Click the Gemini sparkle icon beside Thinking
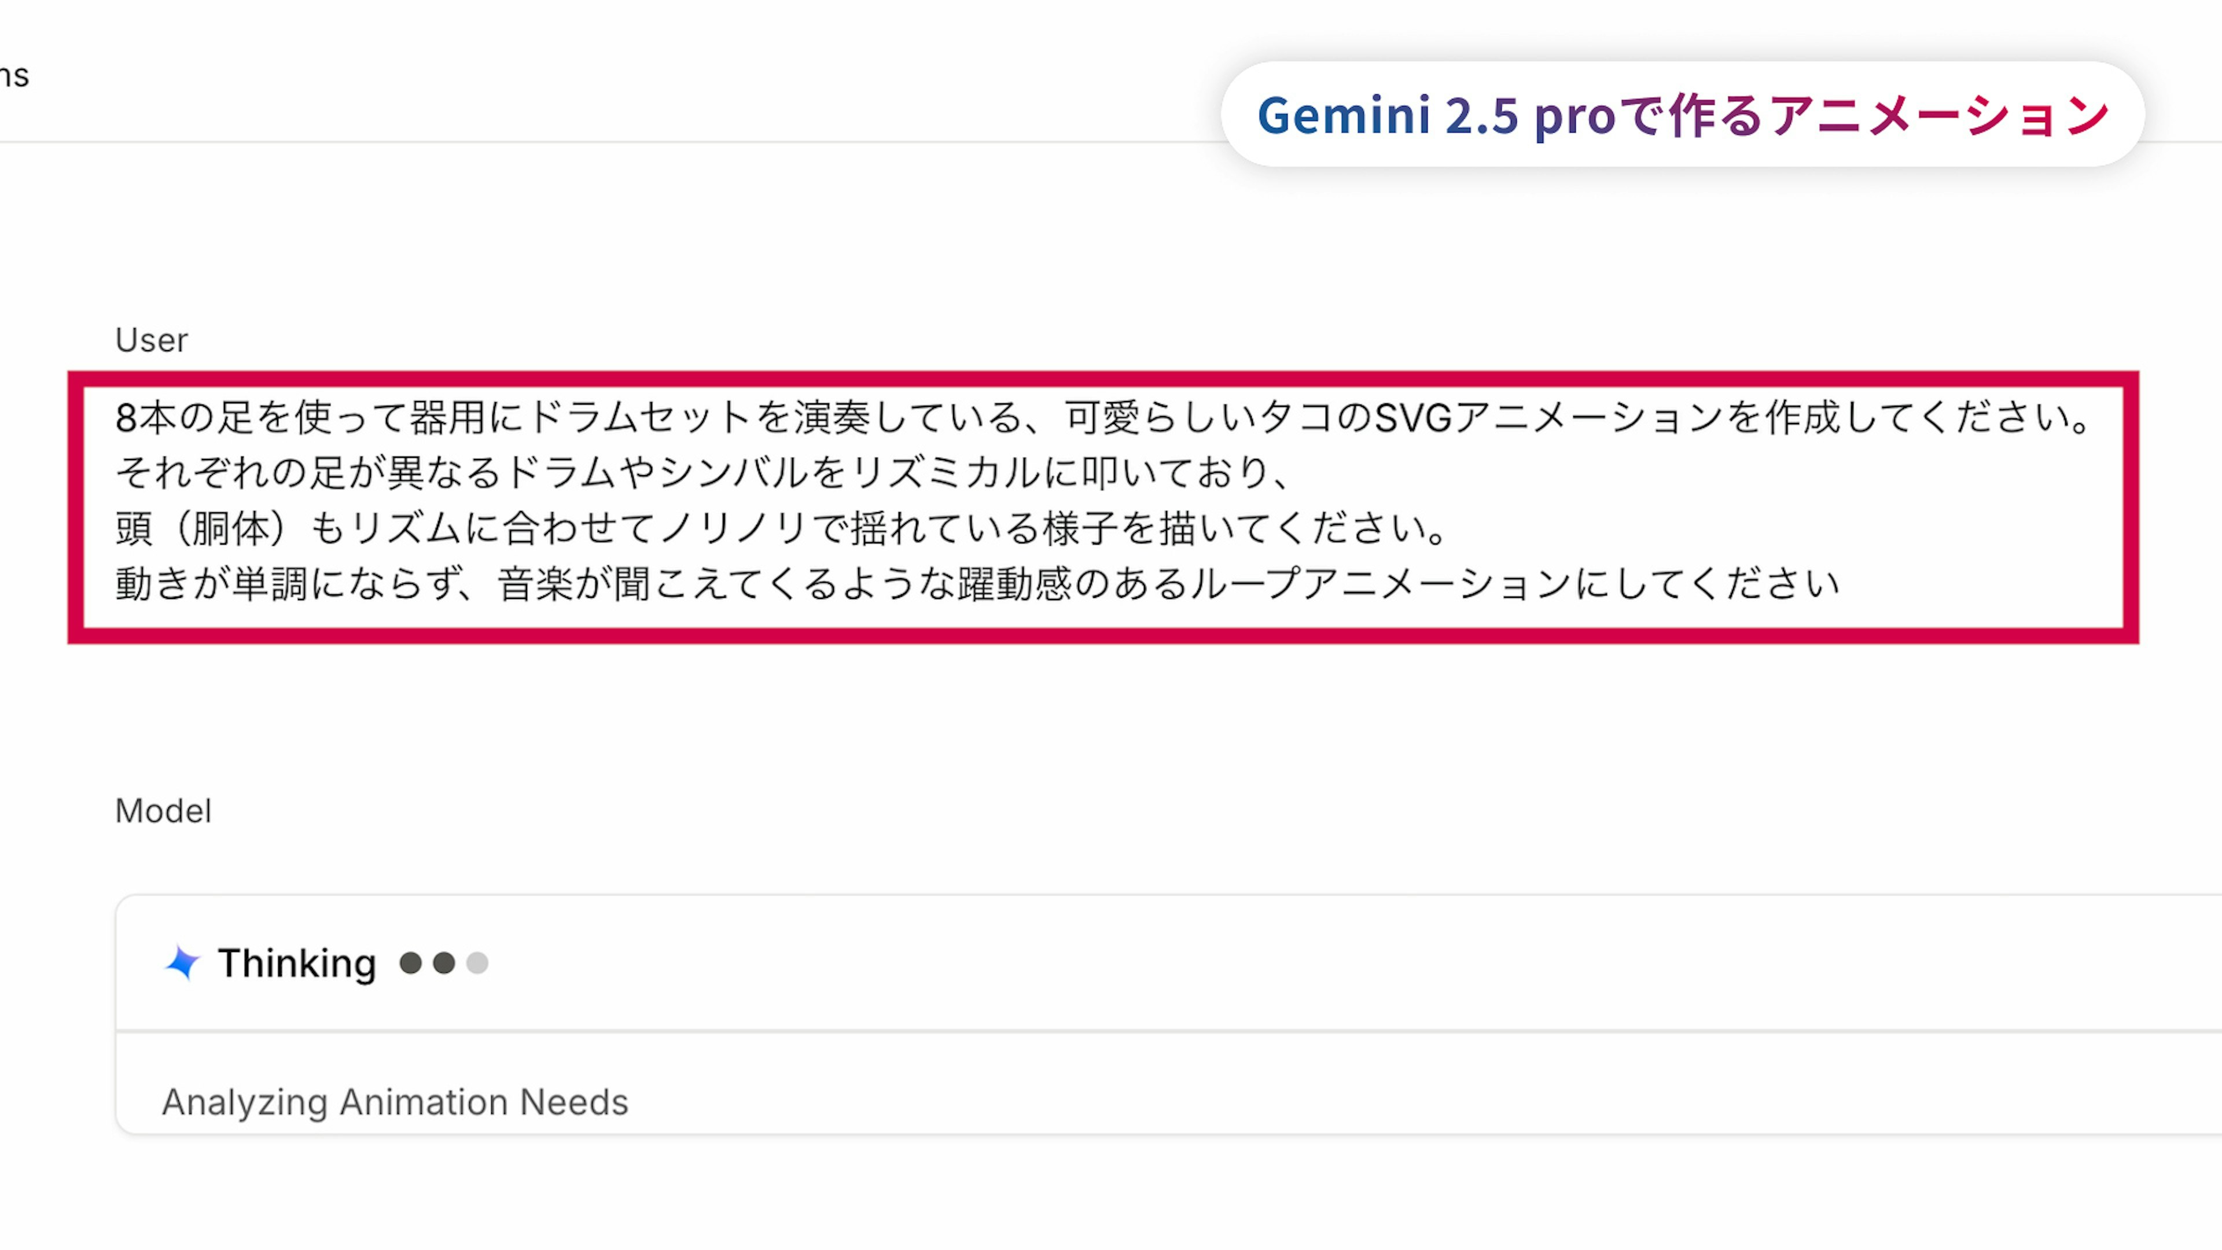The height and width of the screenshot is (1250, 2222). [x=182, y=963]
